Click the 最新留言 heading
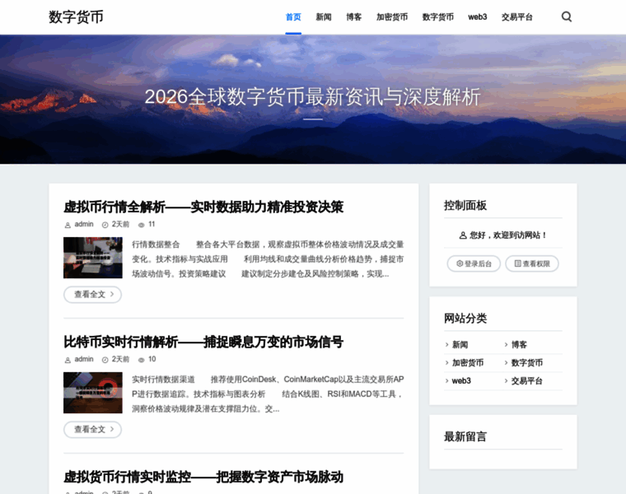The image size is (626, 494). (x=465, y=436)
